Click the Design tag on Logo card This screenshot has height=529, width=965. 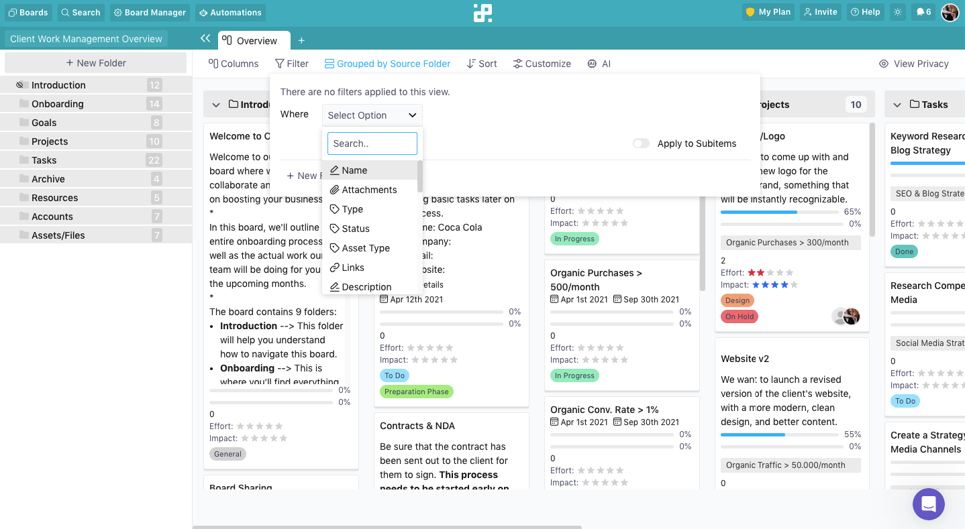[x=738, y=300]
